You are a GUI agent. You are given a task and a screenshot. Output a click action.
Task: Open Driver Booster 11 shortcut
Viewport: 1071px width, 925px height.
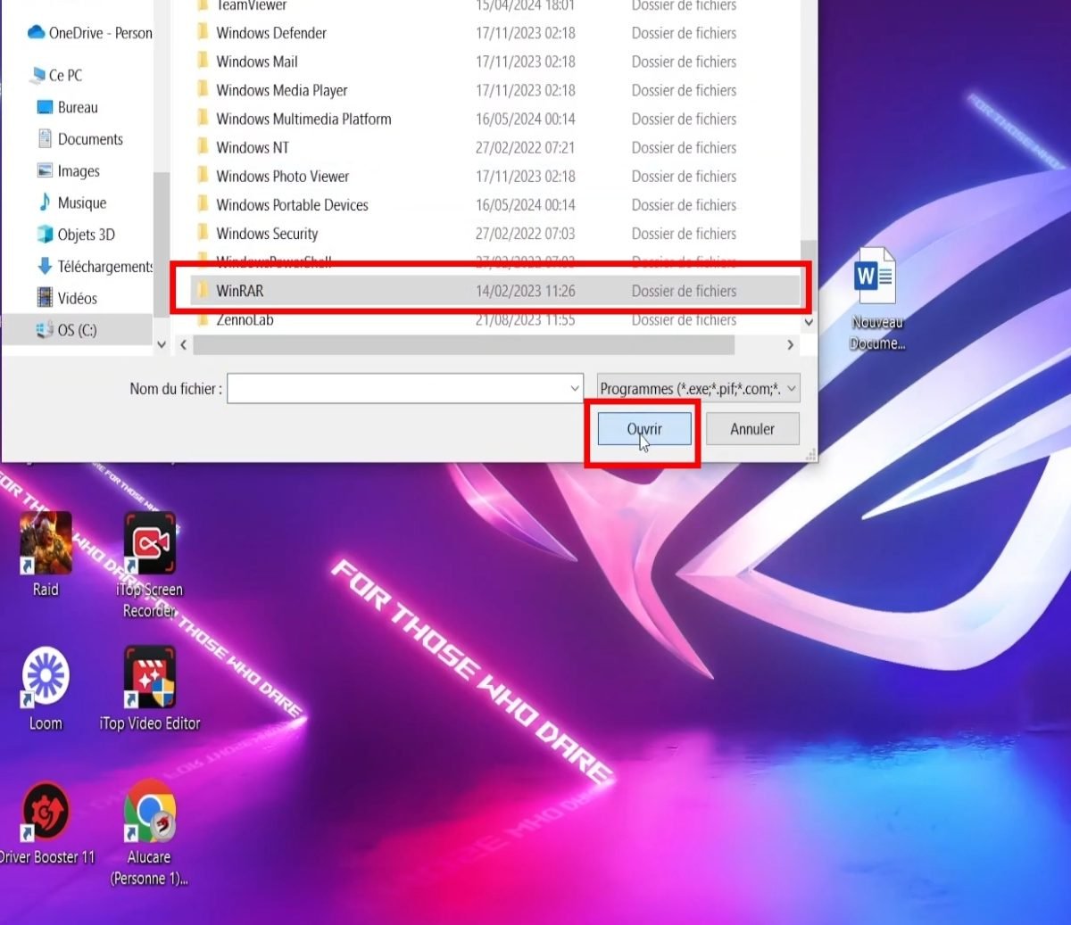46,811
